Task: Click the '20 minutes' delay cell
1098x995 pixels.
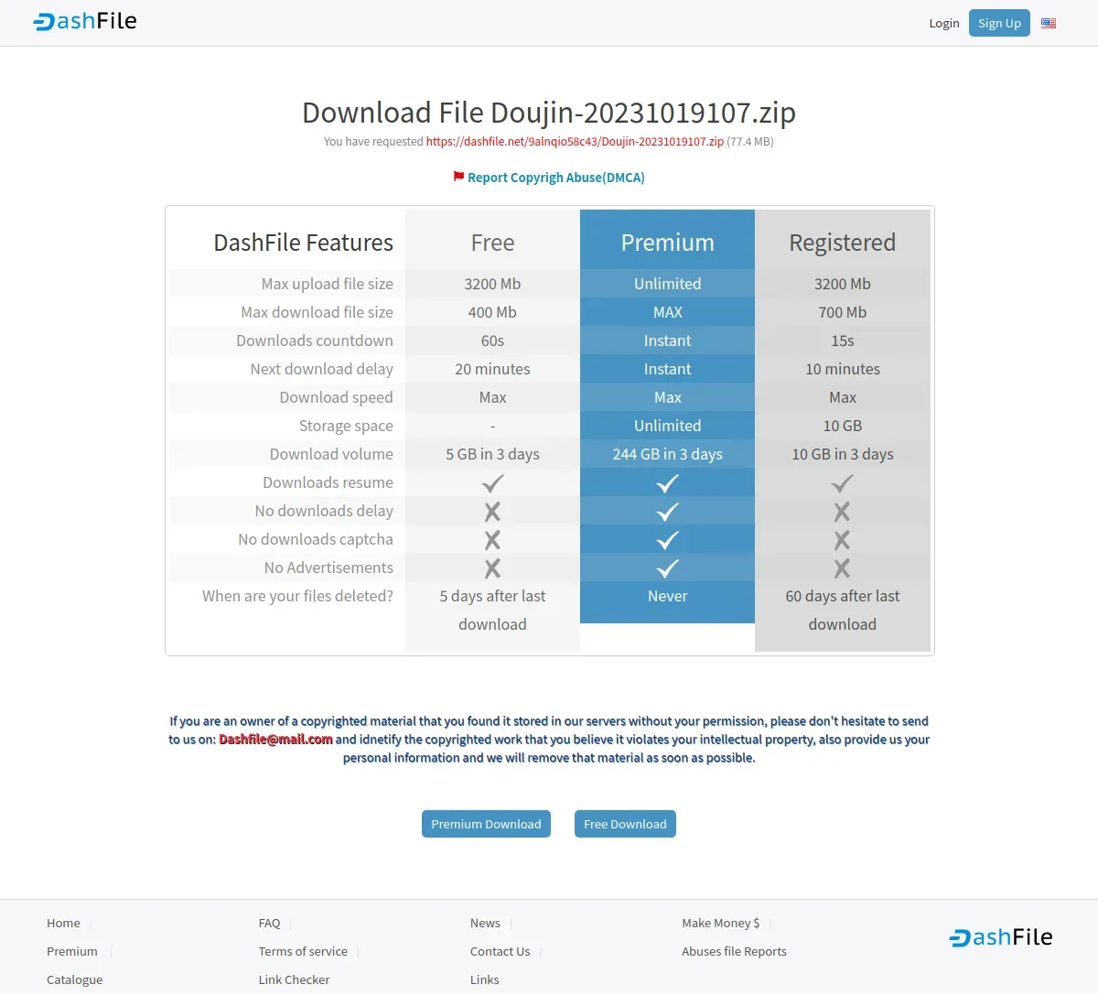Action: [492, 369]
